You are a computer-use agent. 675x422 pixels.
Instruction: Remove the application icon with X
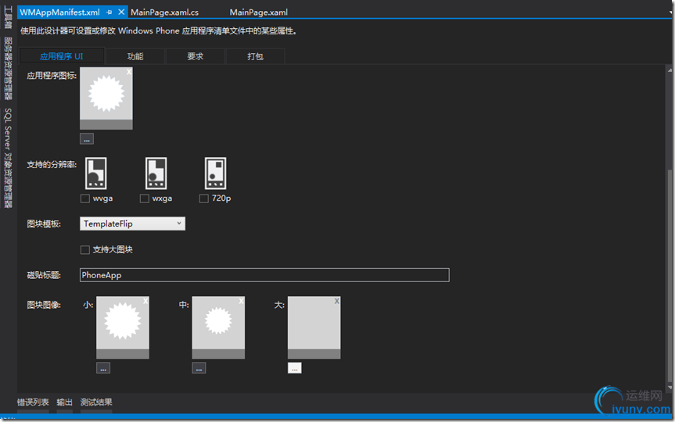[x=129, y=72]
